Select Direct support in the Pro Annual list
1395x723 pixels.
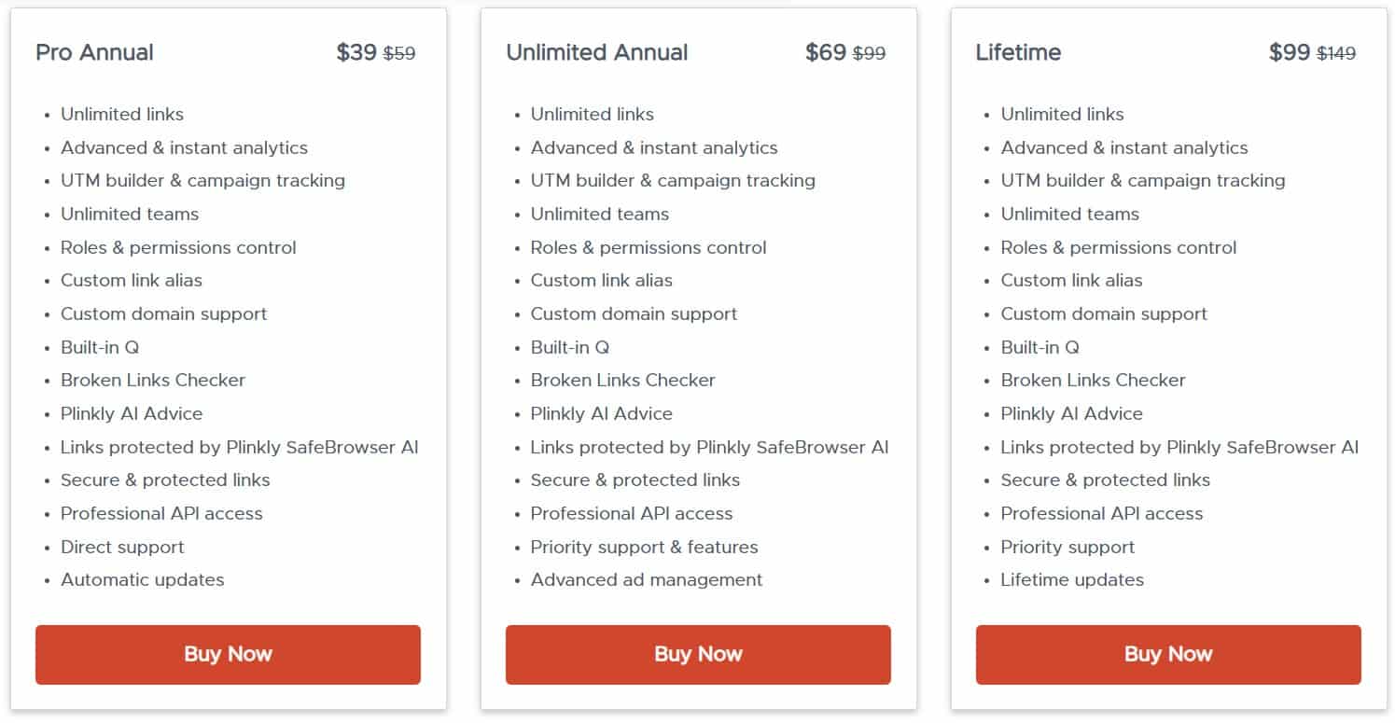(x=121, y=547)
